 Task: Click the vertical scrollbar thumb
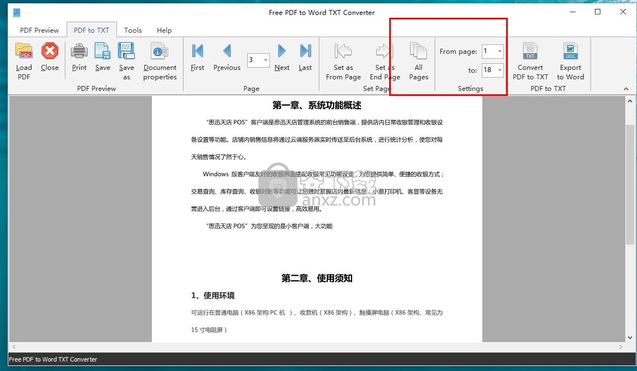pos(630,185)
